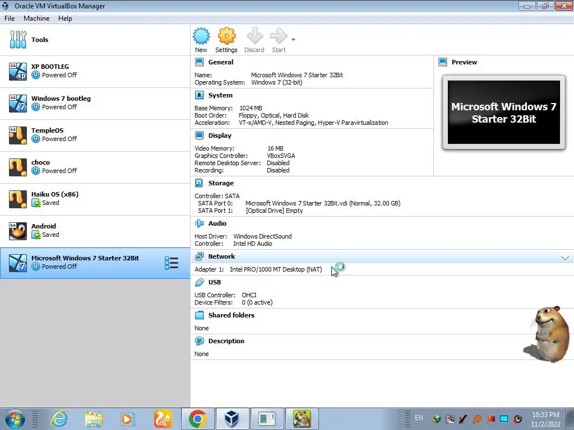The height and width of the screenshot is (430, 574).
Task: Click the Preview pane monitor icon
Action: [x=443, y=62]
